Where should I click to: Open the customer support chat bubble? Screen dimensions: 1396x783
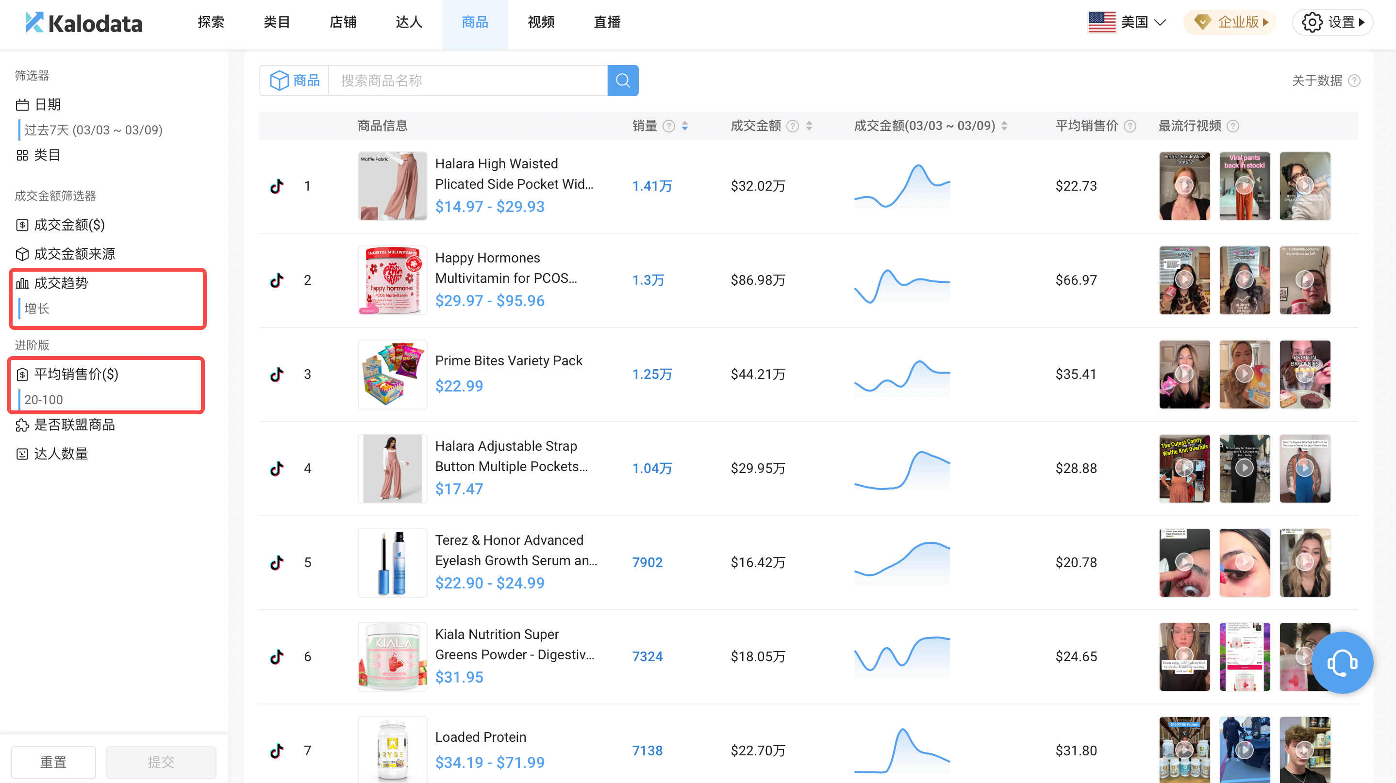click(1342, 662)
